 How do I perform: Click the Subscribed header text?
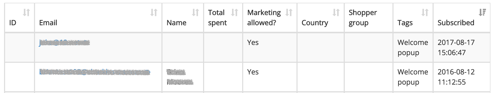point(456,23)
